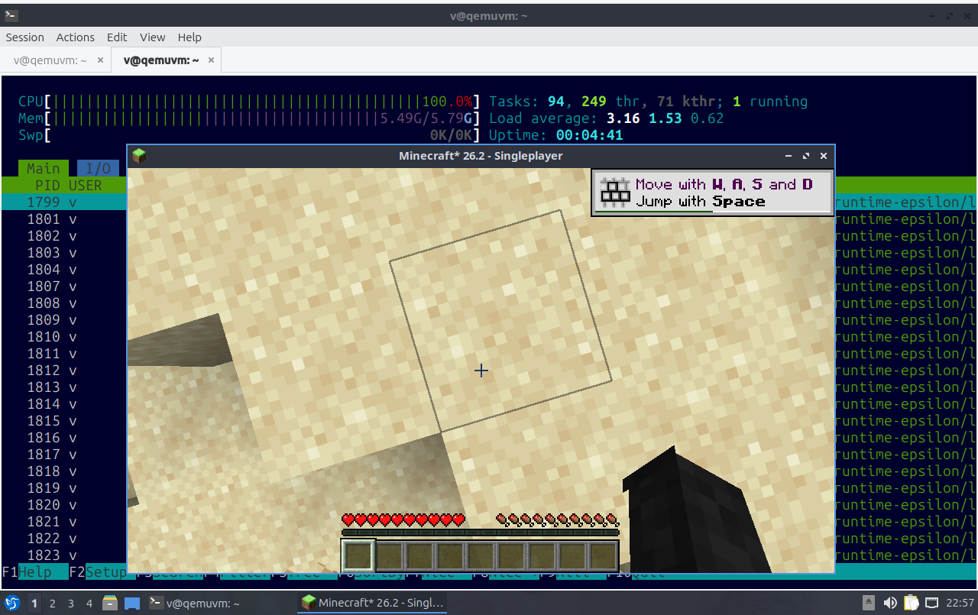This screenshot has height=615, width=978.
Task: Click the Uptime value 00:04:41
Action: click(x=589, y=135)
